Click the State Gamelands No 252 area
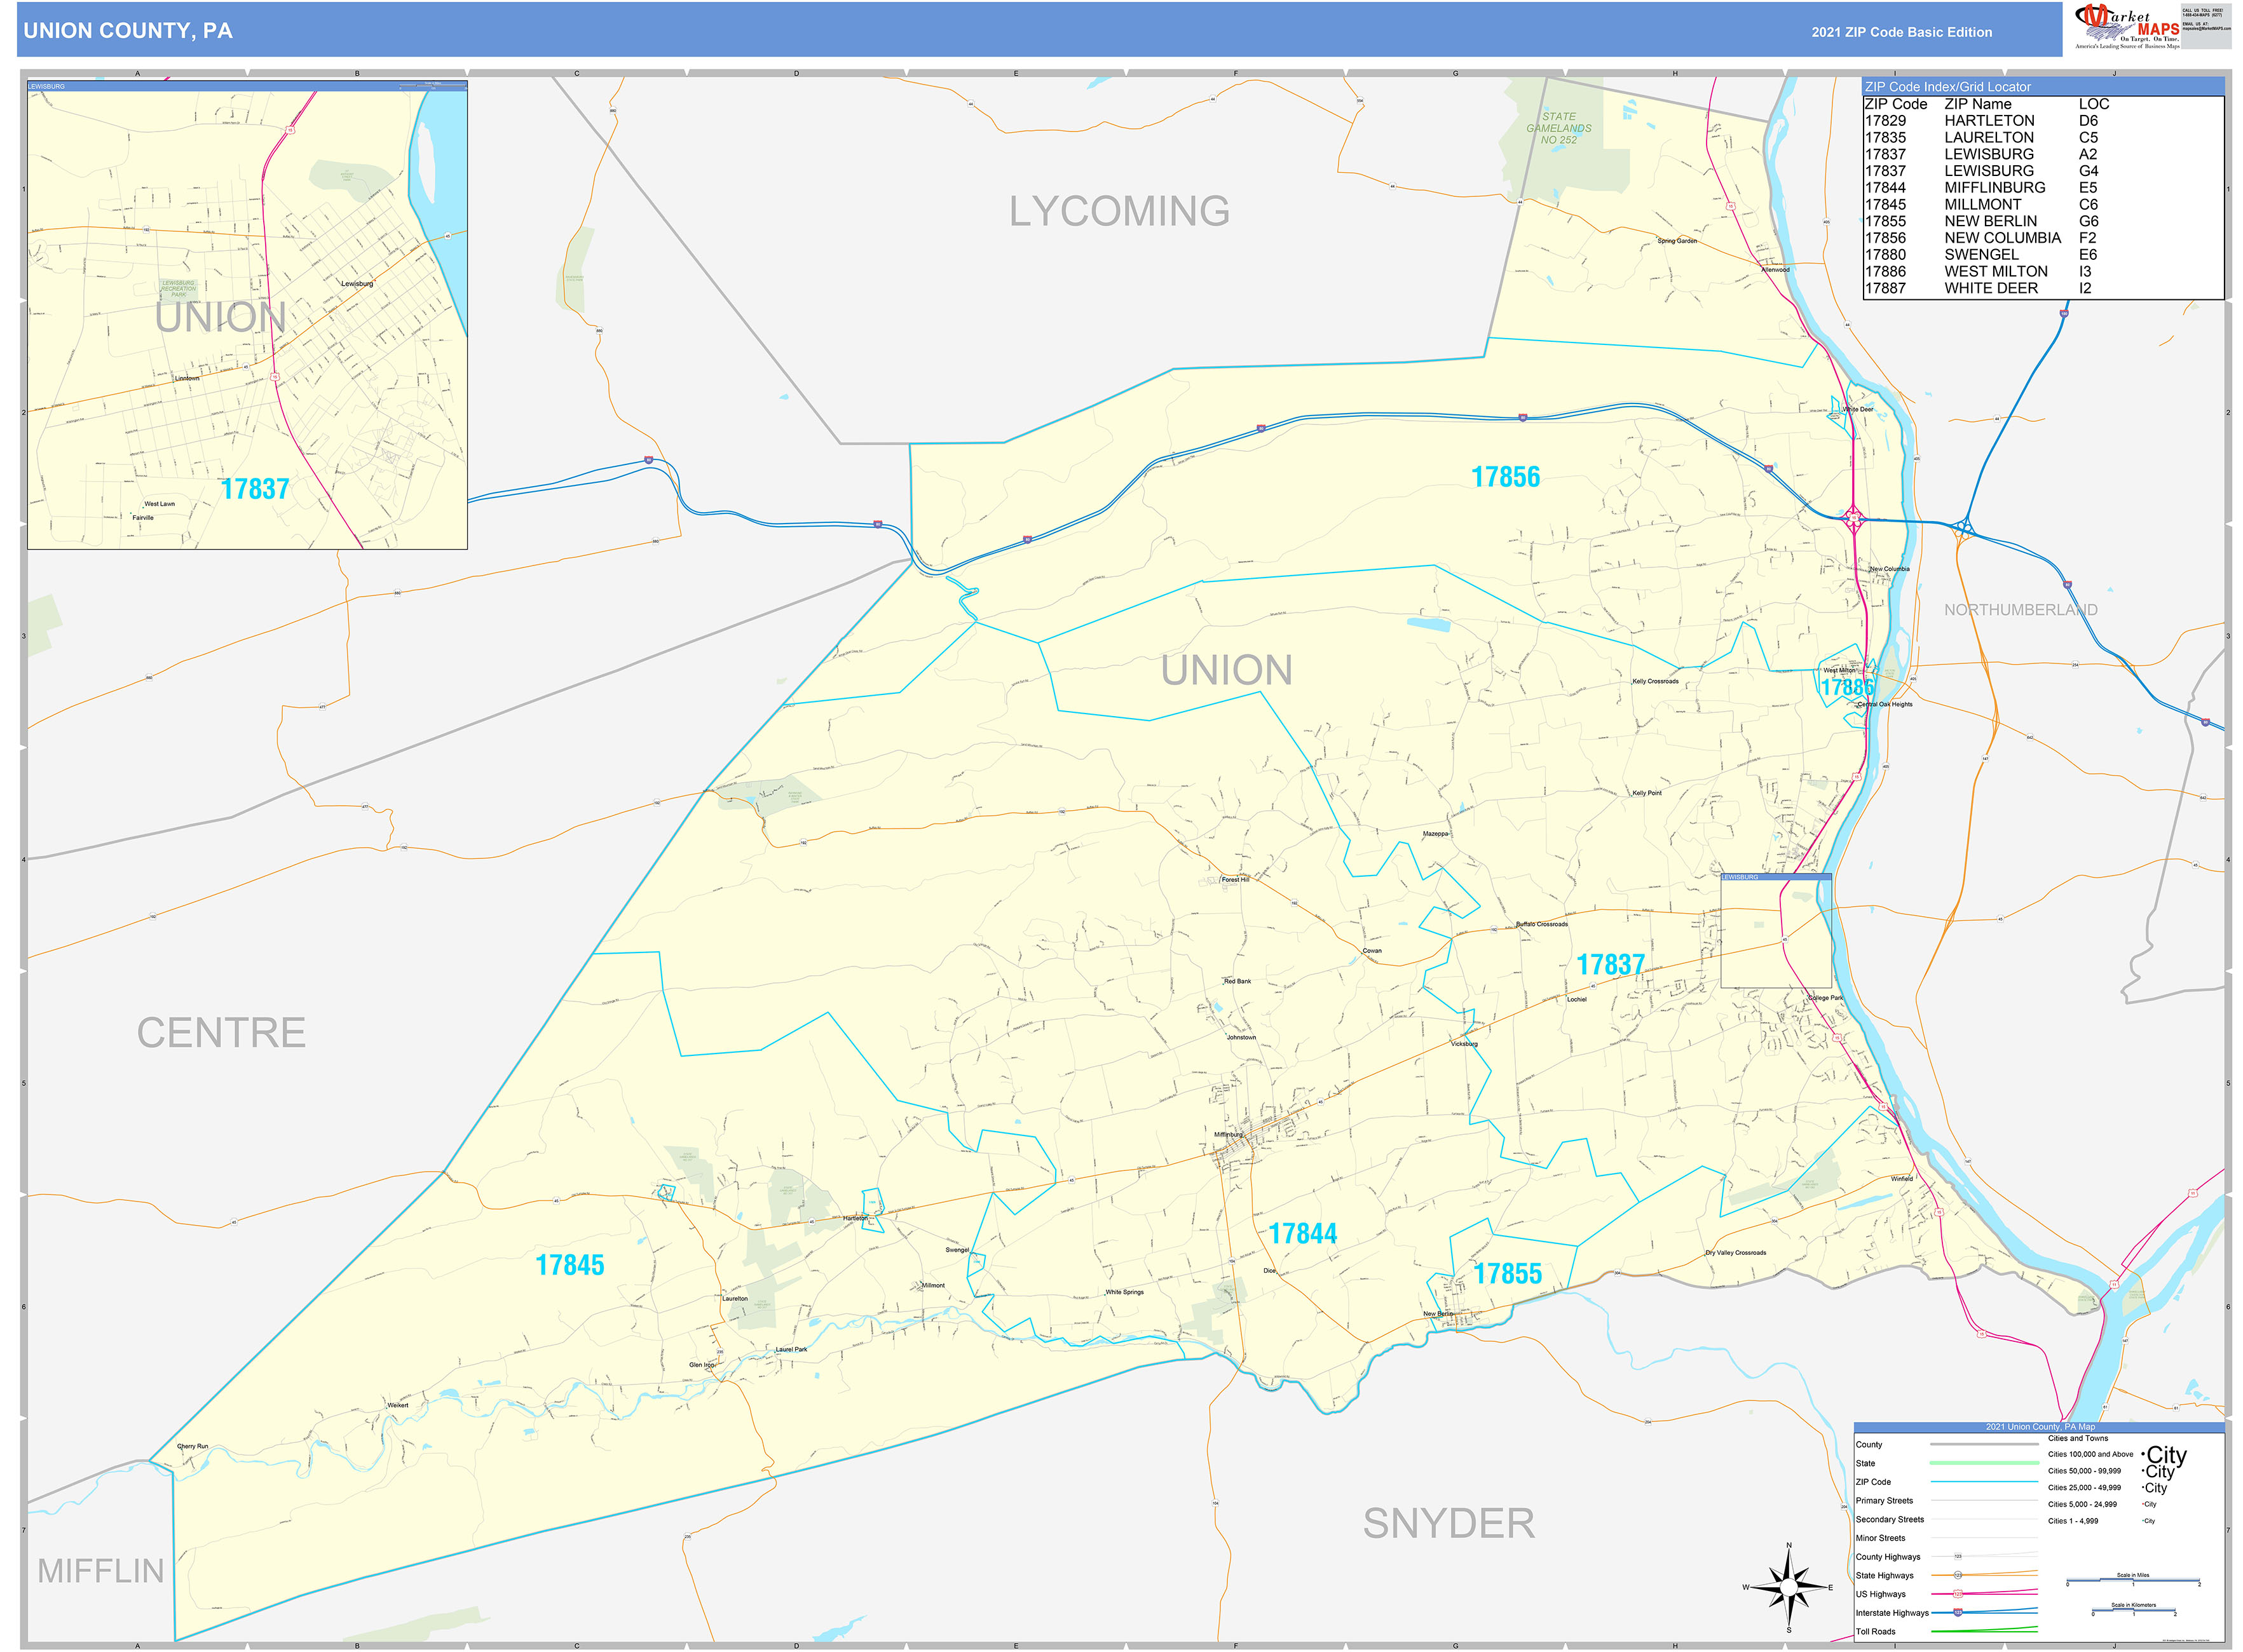 (1558, 128)
